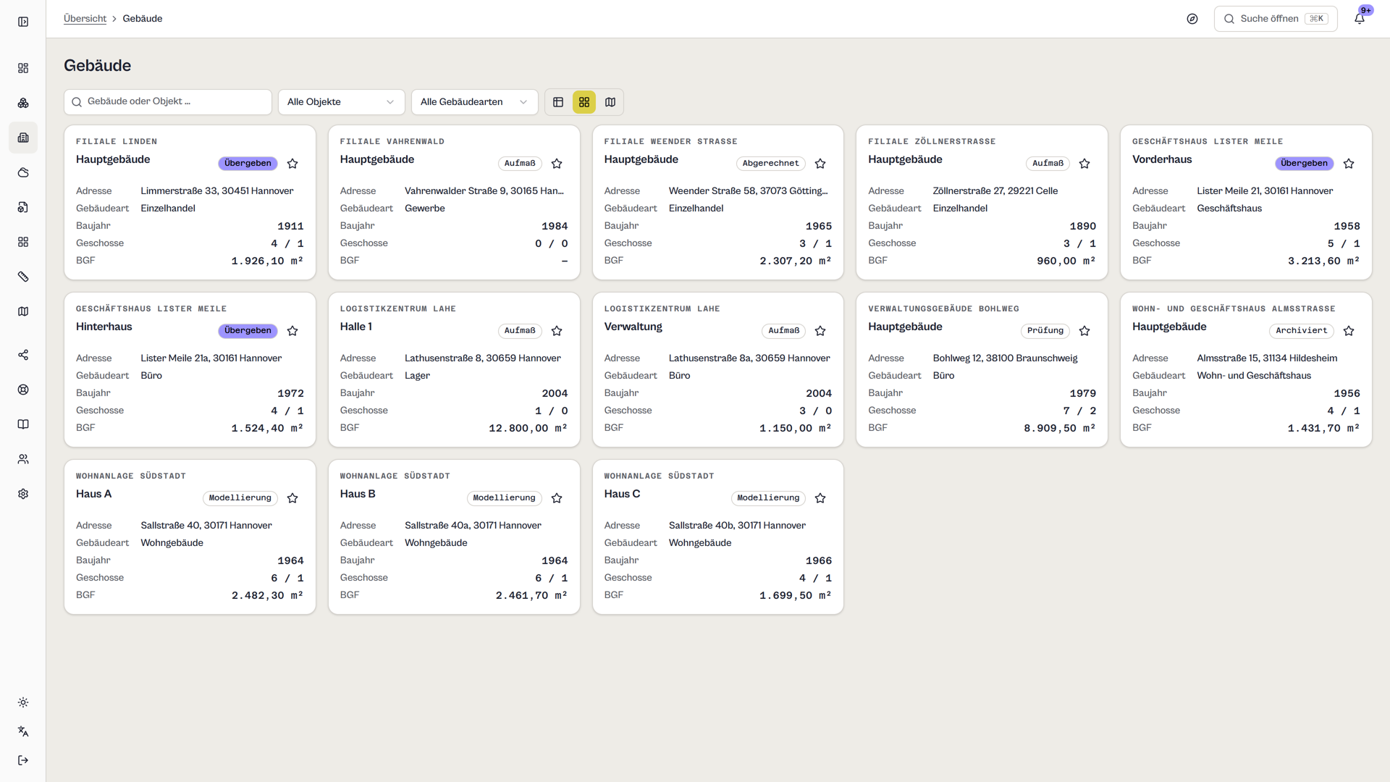This screenshot has height=782, width=1390.
Task: Open the buildings icon in sidebar
Action: tap(23, 138)
